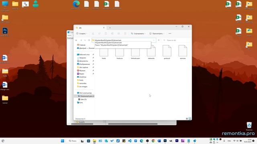Open Изображения in the sidebar

pyautogui.click(x=84, y=64)
